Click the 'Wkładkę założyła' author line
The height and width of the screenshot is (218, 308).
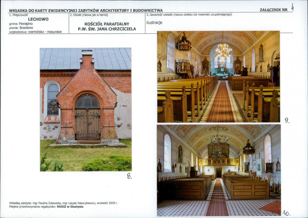click(x=63, y=203)
